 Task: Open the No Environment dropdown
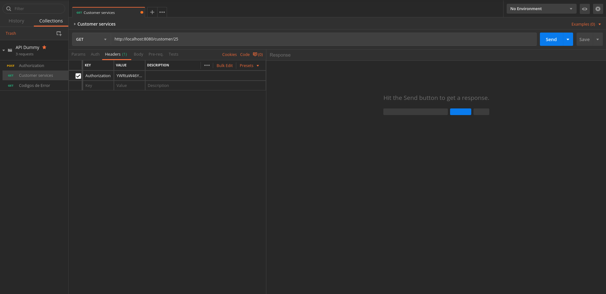pos(541,9)
